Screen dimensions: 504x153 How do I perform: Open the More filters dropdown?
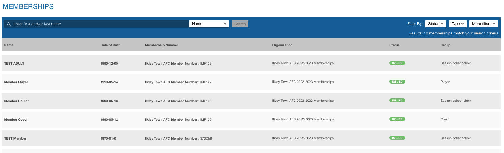[x=484, y=24]
